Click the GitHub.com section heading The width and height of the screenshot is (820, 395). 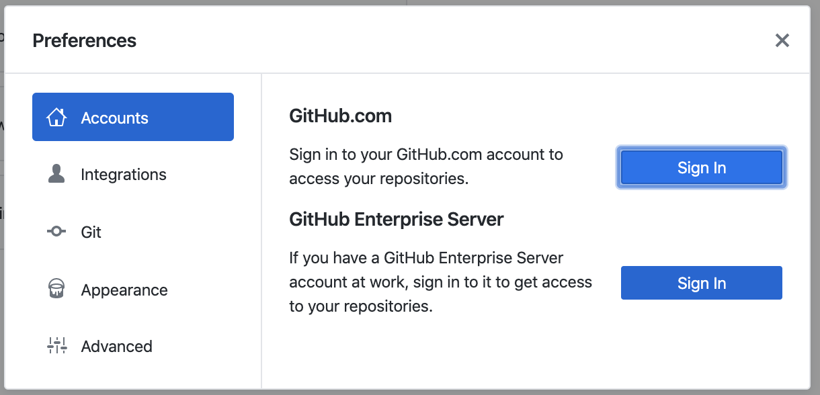click(340, 116)
